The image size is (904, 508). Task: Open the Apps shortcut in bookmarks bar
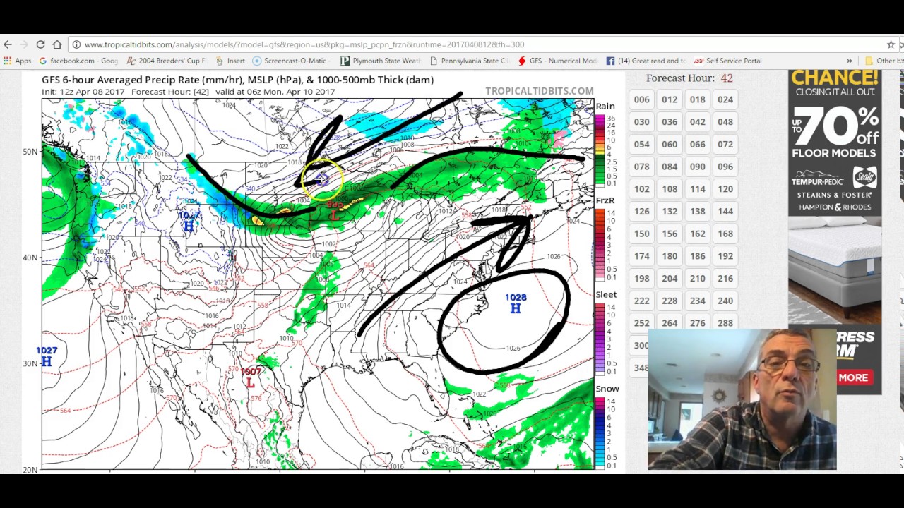pos(17,61)
